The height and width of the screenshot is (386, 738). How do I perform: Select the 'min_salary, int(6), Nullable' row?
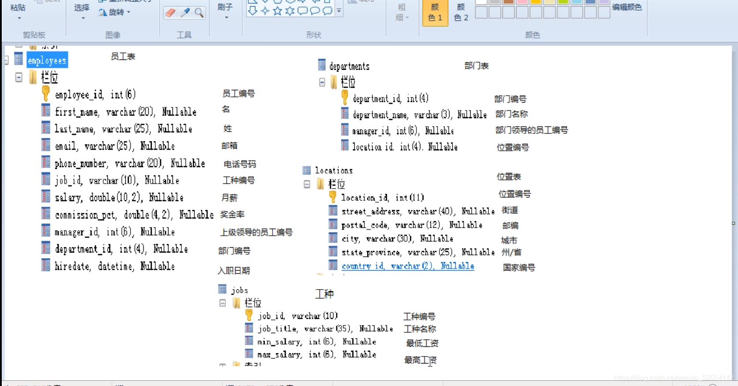(x=317, y=341)
